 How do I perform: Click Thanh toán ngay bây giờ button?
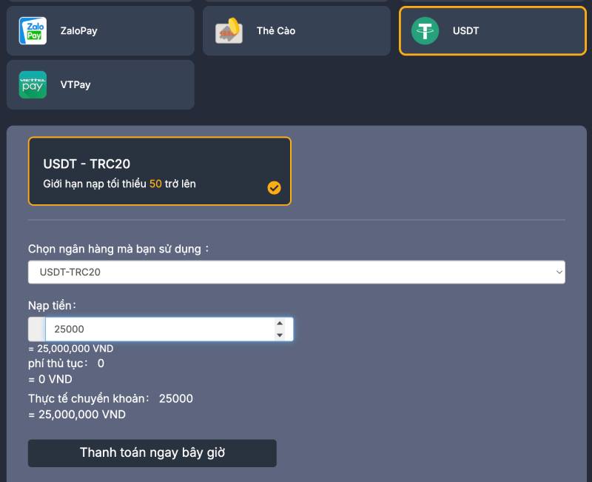point(152,453)
